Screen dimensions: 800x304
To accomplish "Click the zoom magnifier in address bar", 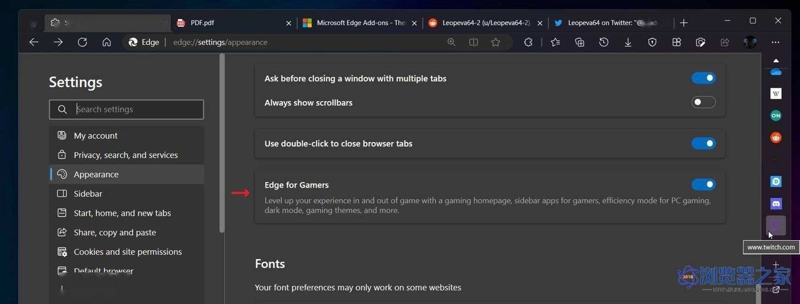I will click(x=452, y=42).
